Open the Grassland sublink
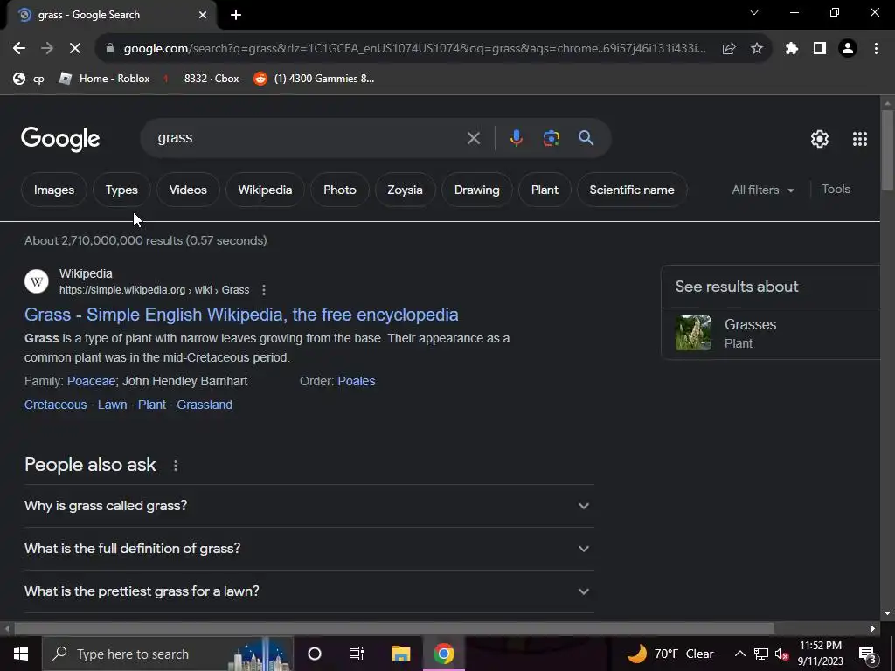 click(x=205, y=405)
